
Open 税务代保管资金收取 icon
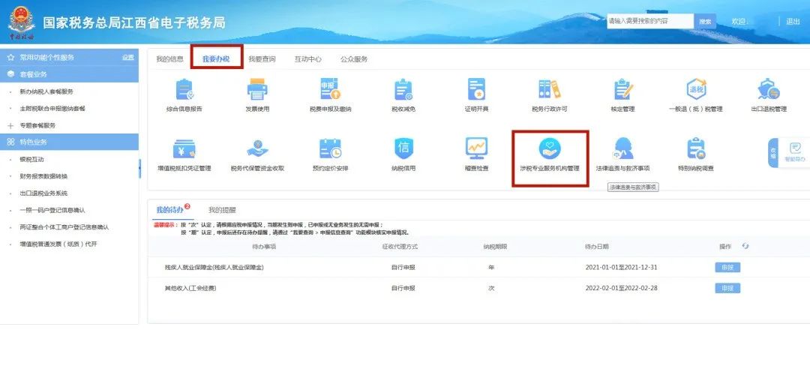pyautogui.click(x=256, y=148)
